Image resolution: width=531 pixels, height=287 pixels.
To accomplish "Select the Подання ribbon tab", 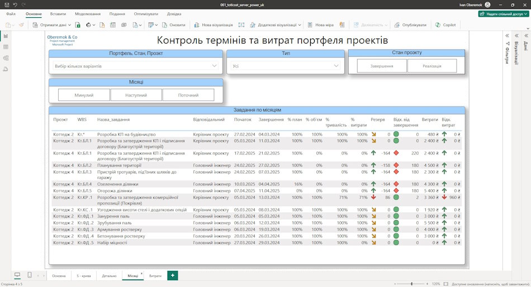I will 117,14.
